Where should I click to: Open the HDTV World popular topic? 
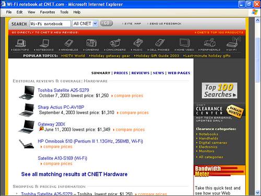[74, 56]
